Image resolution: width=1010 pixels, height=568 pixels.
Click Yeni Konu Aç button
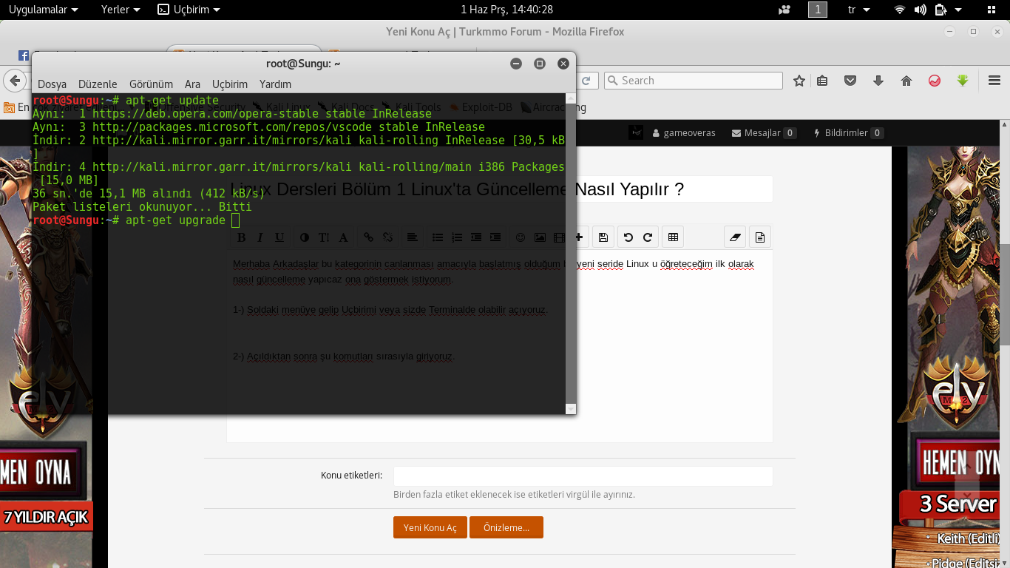430,527
